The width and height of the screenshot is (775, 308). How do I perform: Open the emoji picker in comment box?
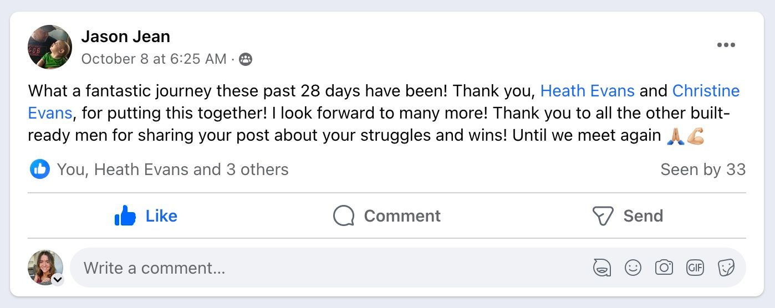(633, 268)
